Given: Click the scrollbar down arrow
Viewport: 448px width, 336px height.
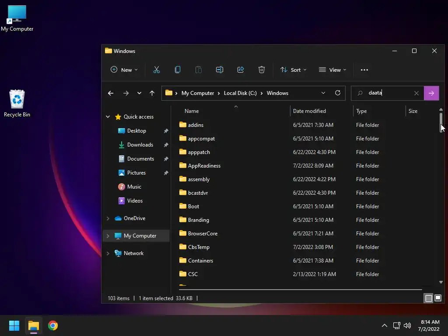Looking at the screenshot, I should click(x=441, y=282).
